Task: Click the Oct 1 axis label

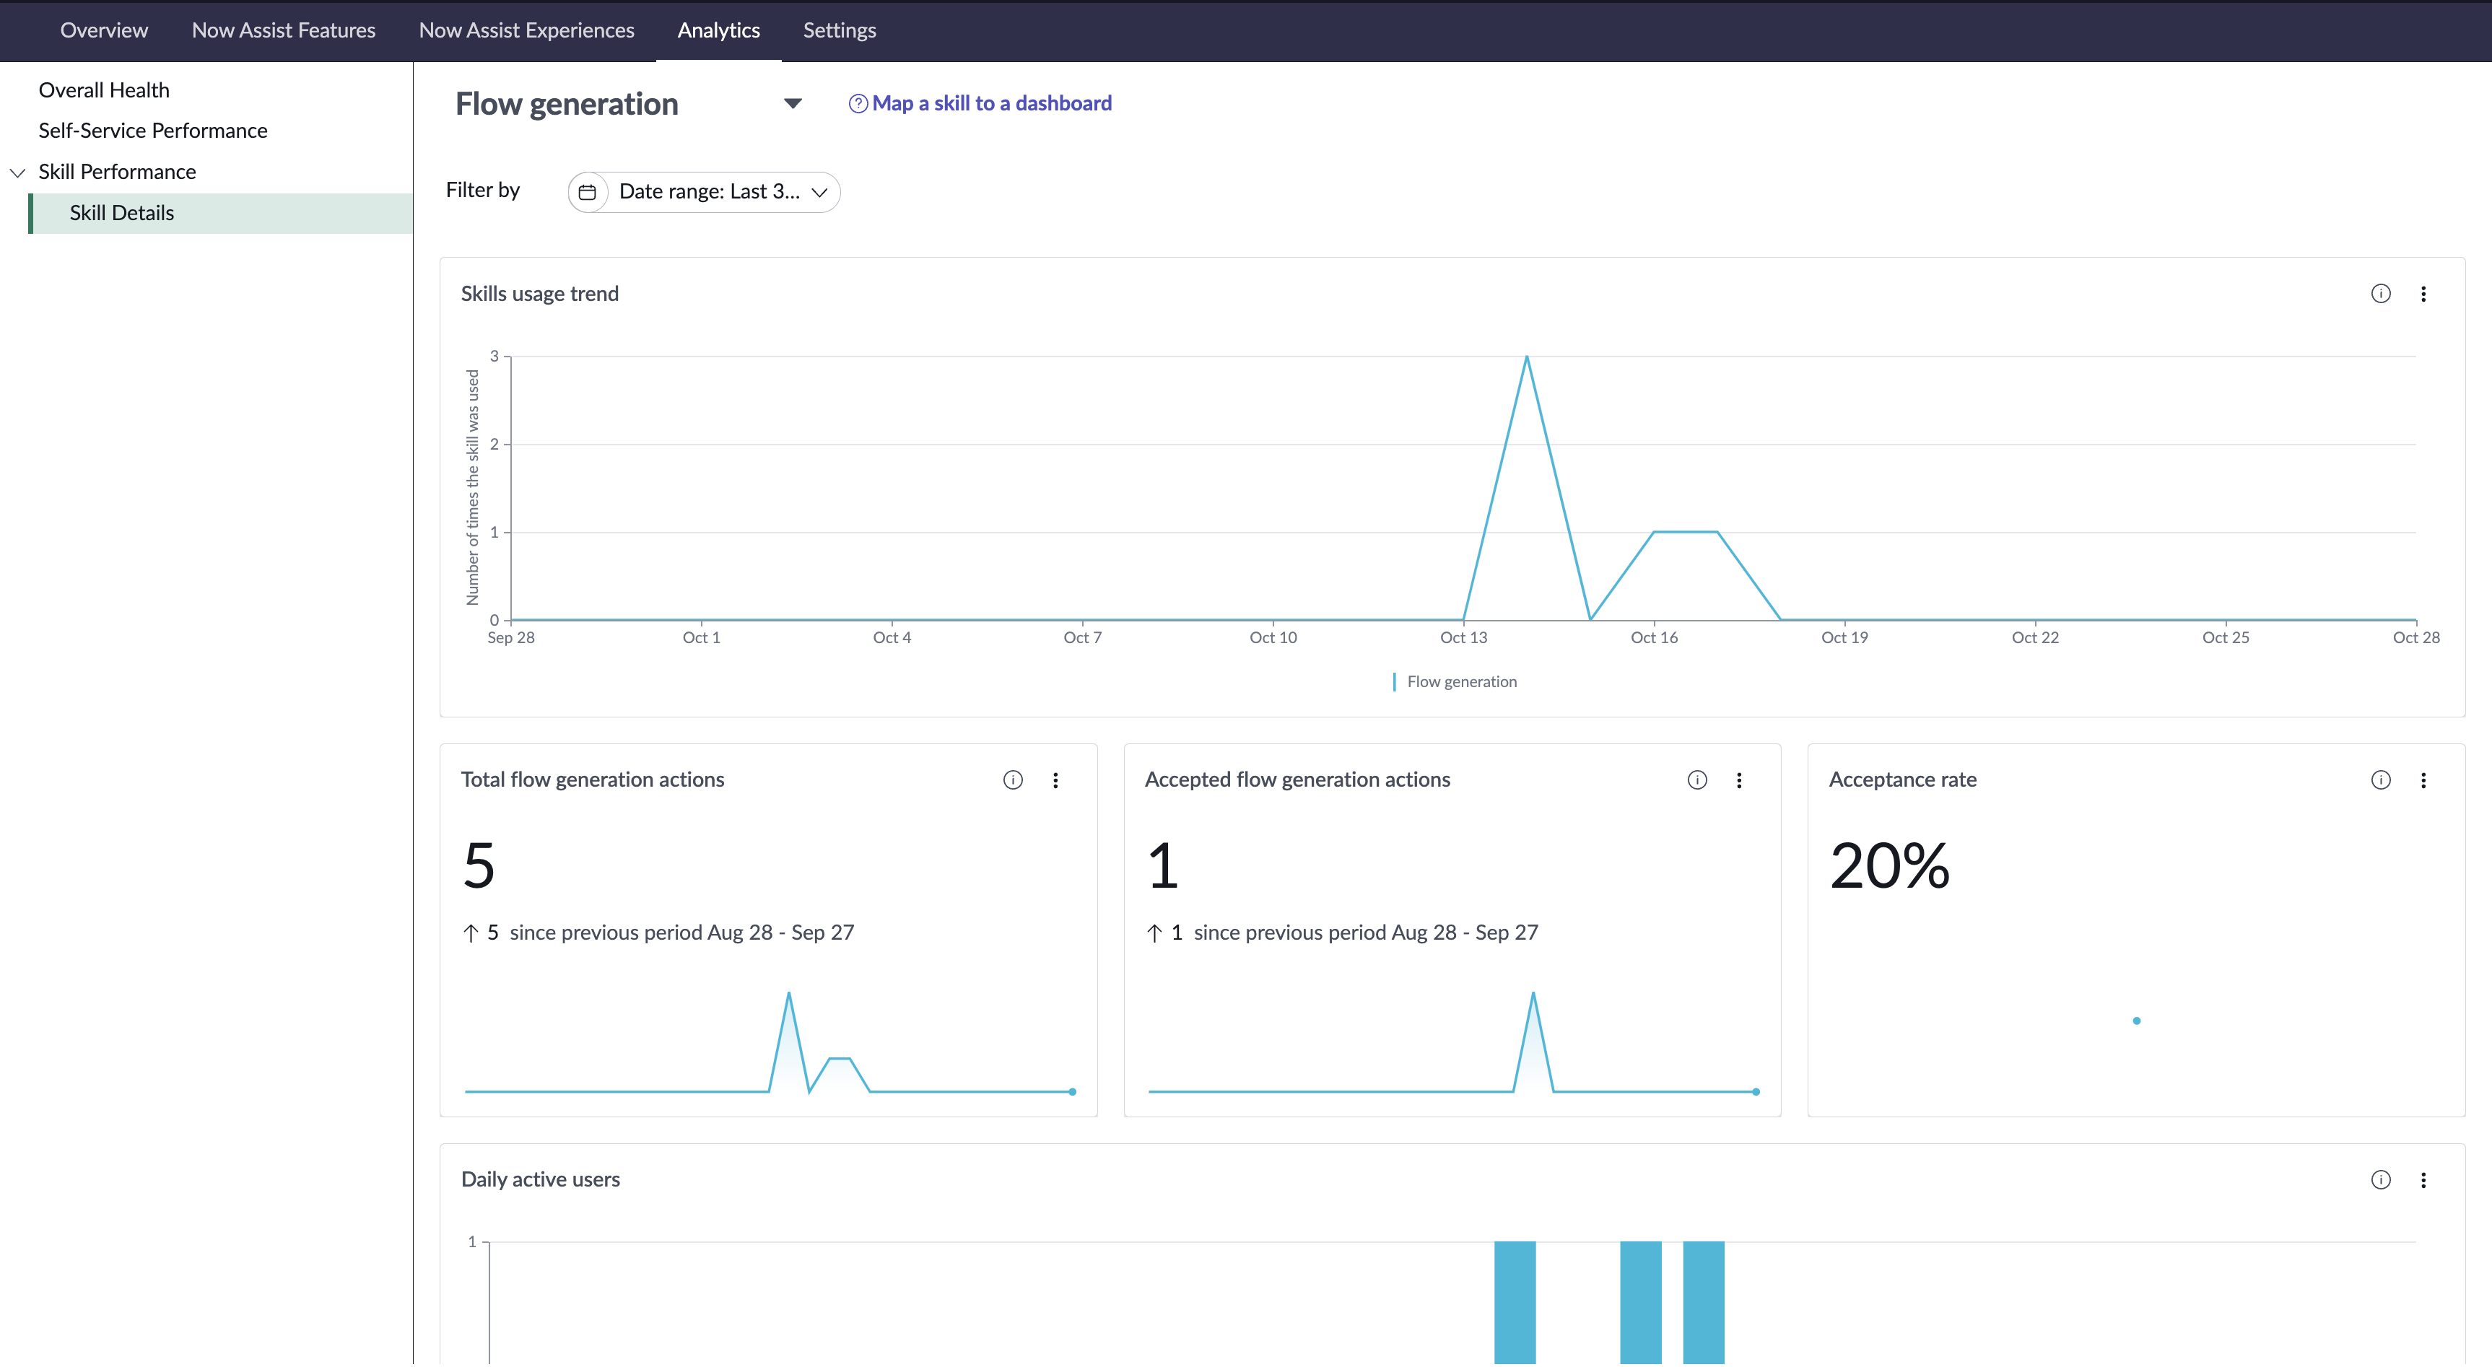Action: pyautogui.click(x=702, y=637)
